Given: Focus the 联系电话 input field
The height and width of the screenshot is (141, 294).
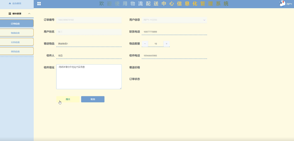Looking at the screenshot, I should pos(174,32).
